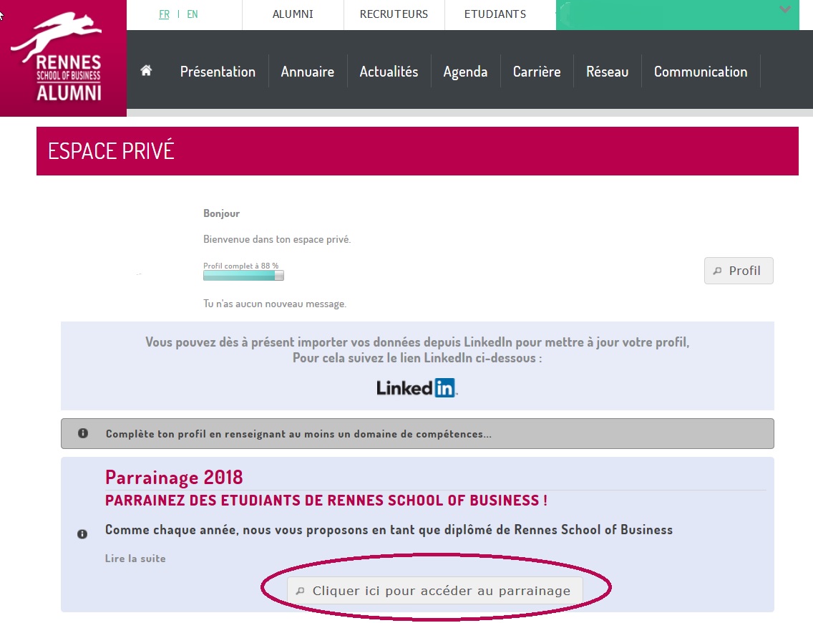Open the Agenda menu item
The width and height of the screenshot is (813, 623).
tap(465, 72)
